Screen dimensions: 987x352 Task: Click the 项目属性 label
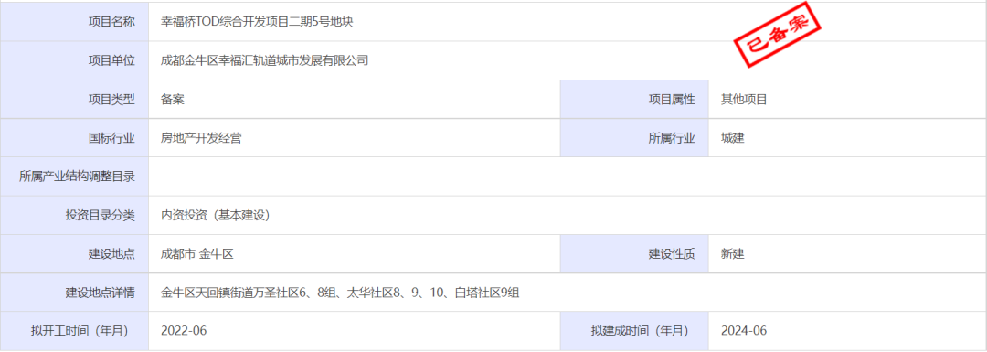[672, 100]
